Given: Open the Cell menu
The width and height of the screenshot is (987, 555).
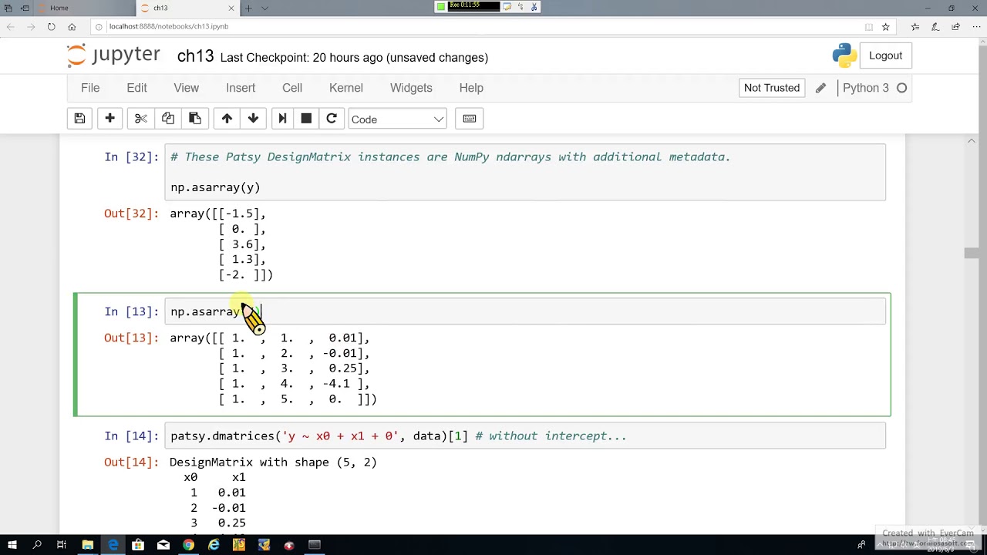Looking at the screenshot, I should coord(292,88).
